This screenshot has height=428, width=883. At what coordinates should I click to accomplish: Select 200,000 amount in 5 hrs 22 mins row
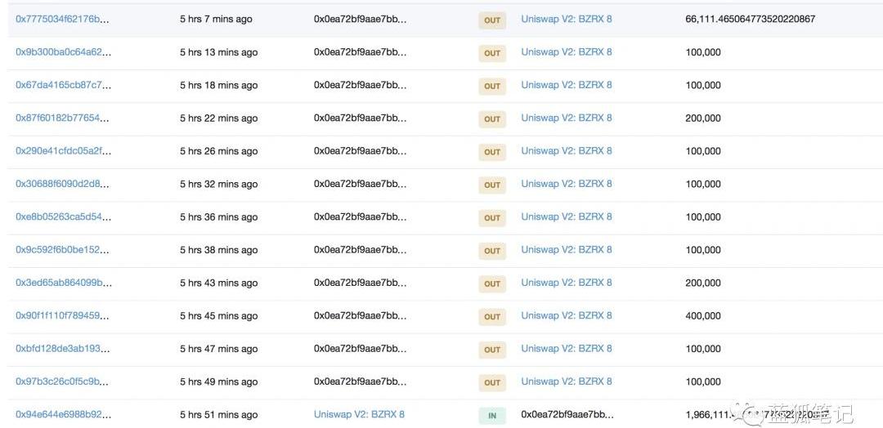pos(703,118)
